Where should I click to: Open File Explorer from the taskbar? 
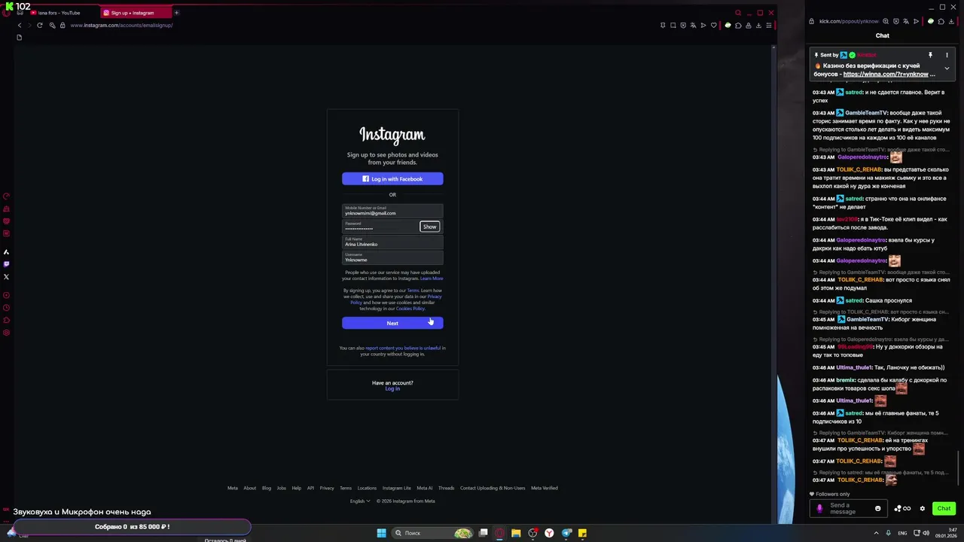(x=516, y=533)
